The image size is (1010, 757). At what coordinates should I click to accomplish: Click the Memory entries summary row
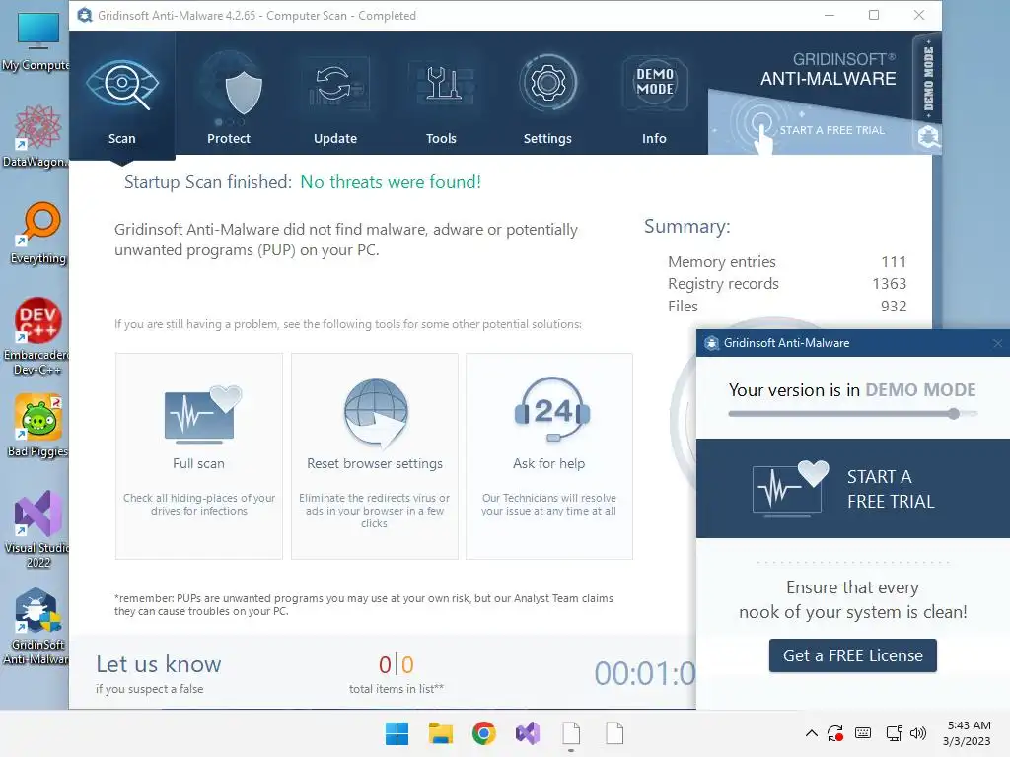pyautogui.click(x=786, y=262)
